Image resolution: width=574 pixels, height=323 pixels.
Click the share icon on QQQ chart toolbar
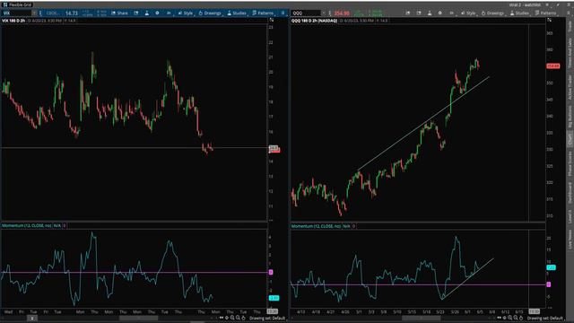(x=408, y=13)
